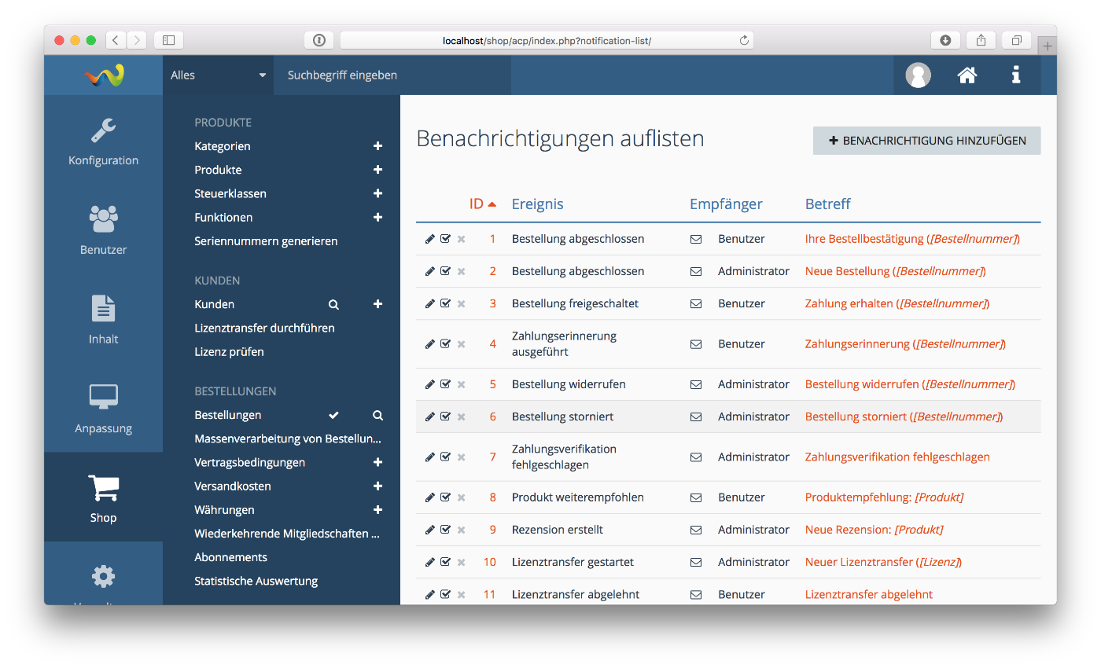
Task: Click the user avatar icon
Action: coord(918,75)
